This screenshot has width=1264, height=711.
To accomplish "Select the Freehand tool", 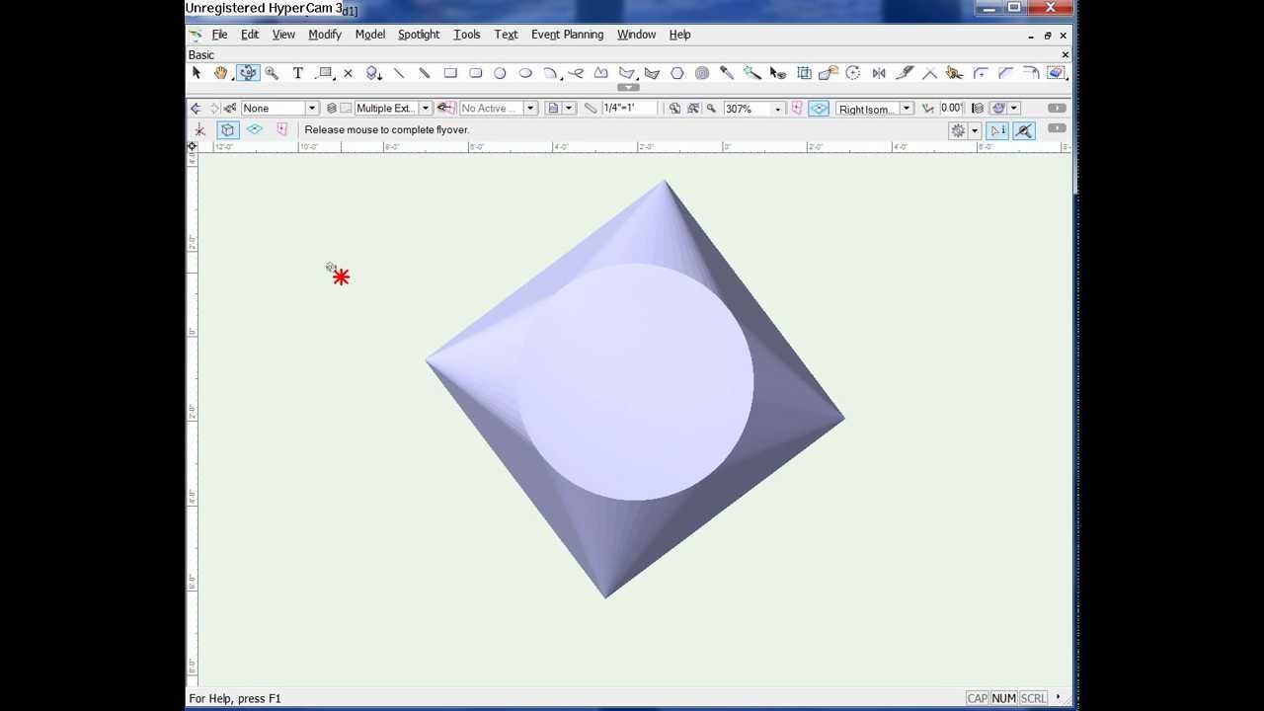I will (x=576, y=73).
